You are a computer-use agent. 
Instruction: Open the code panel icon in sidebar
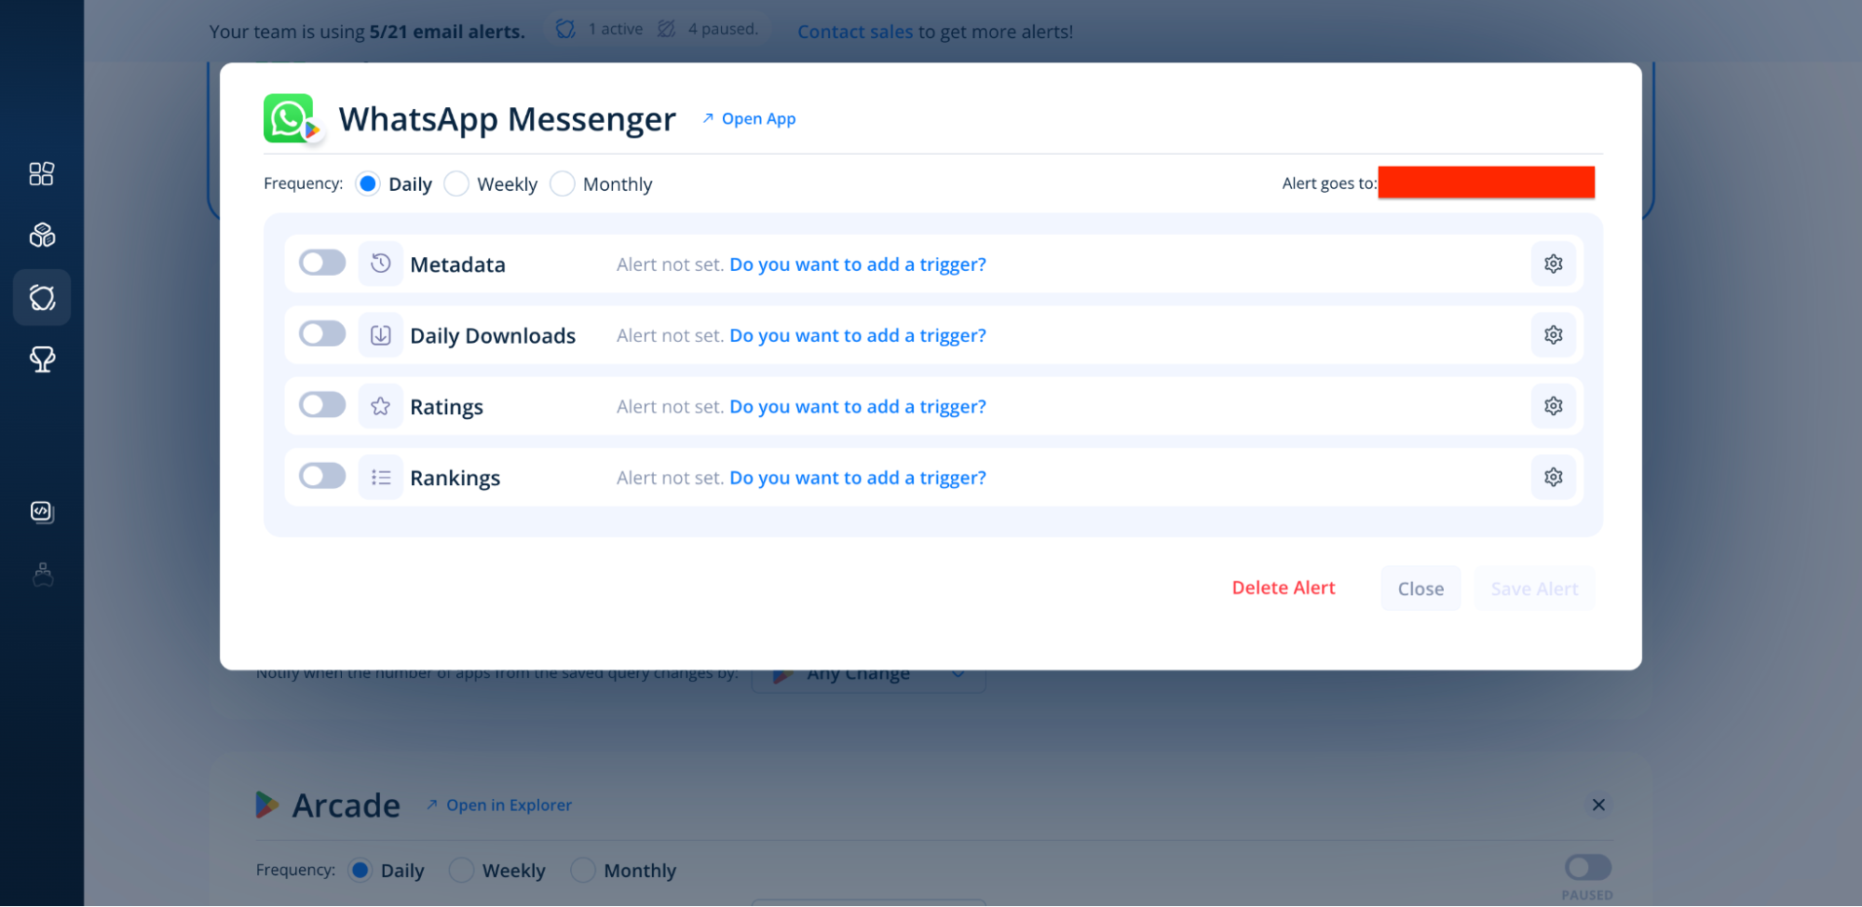pyautogui.click(x=42, y=512)
